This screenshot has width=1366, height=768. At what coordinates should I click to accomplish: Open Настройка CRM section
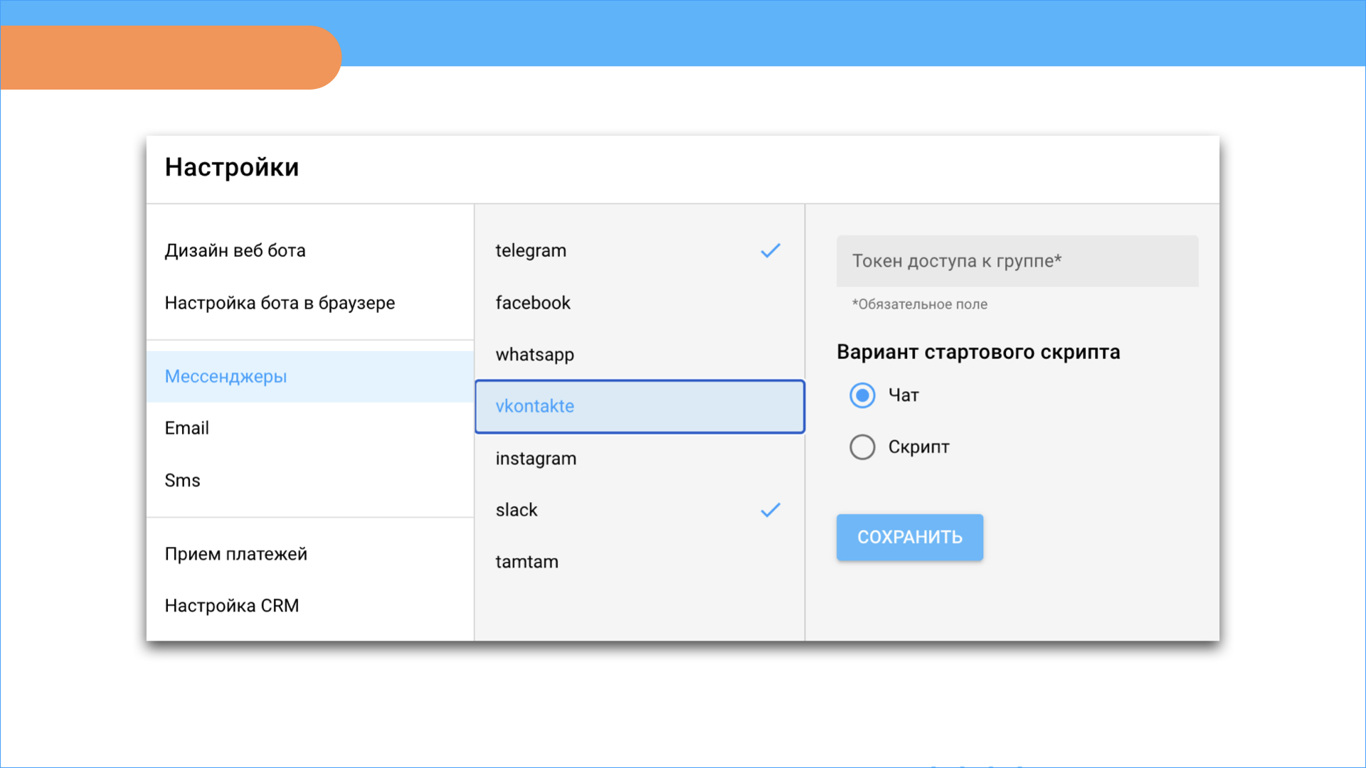232,606
